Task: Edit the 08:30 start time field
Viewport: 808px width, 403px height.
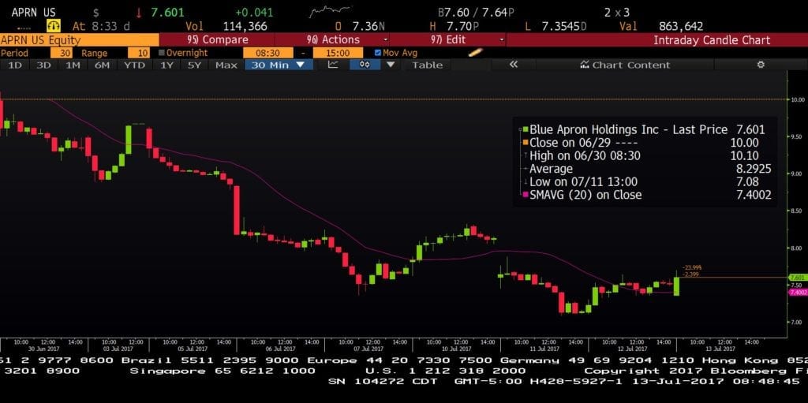Action: point(268,53)
